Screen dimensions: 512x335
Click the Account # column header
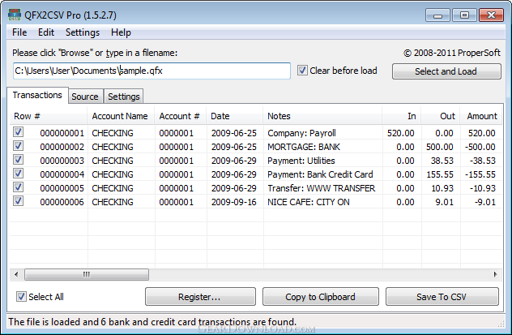pos(181,116)
